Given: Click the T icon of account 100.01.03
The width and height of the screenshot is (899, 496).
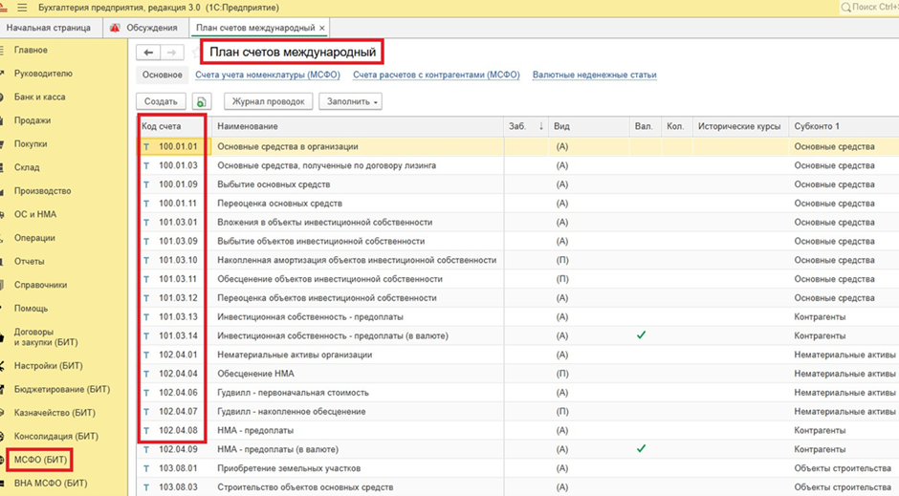Looking at the screenshot, I should click(x=146, y=165).
